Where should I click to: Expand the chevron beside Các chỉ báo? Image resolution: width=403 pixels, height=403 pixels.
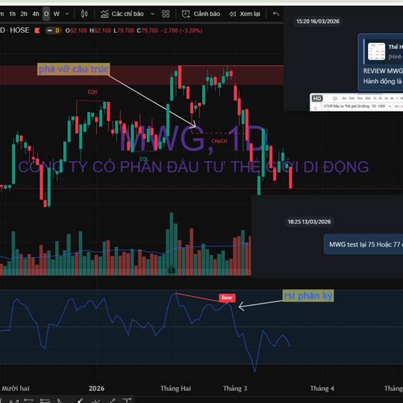click(x=152, y=14)
